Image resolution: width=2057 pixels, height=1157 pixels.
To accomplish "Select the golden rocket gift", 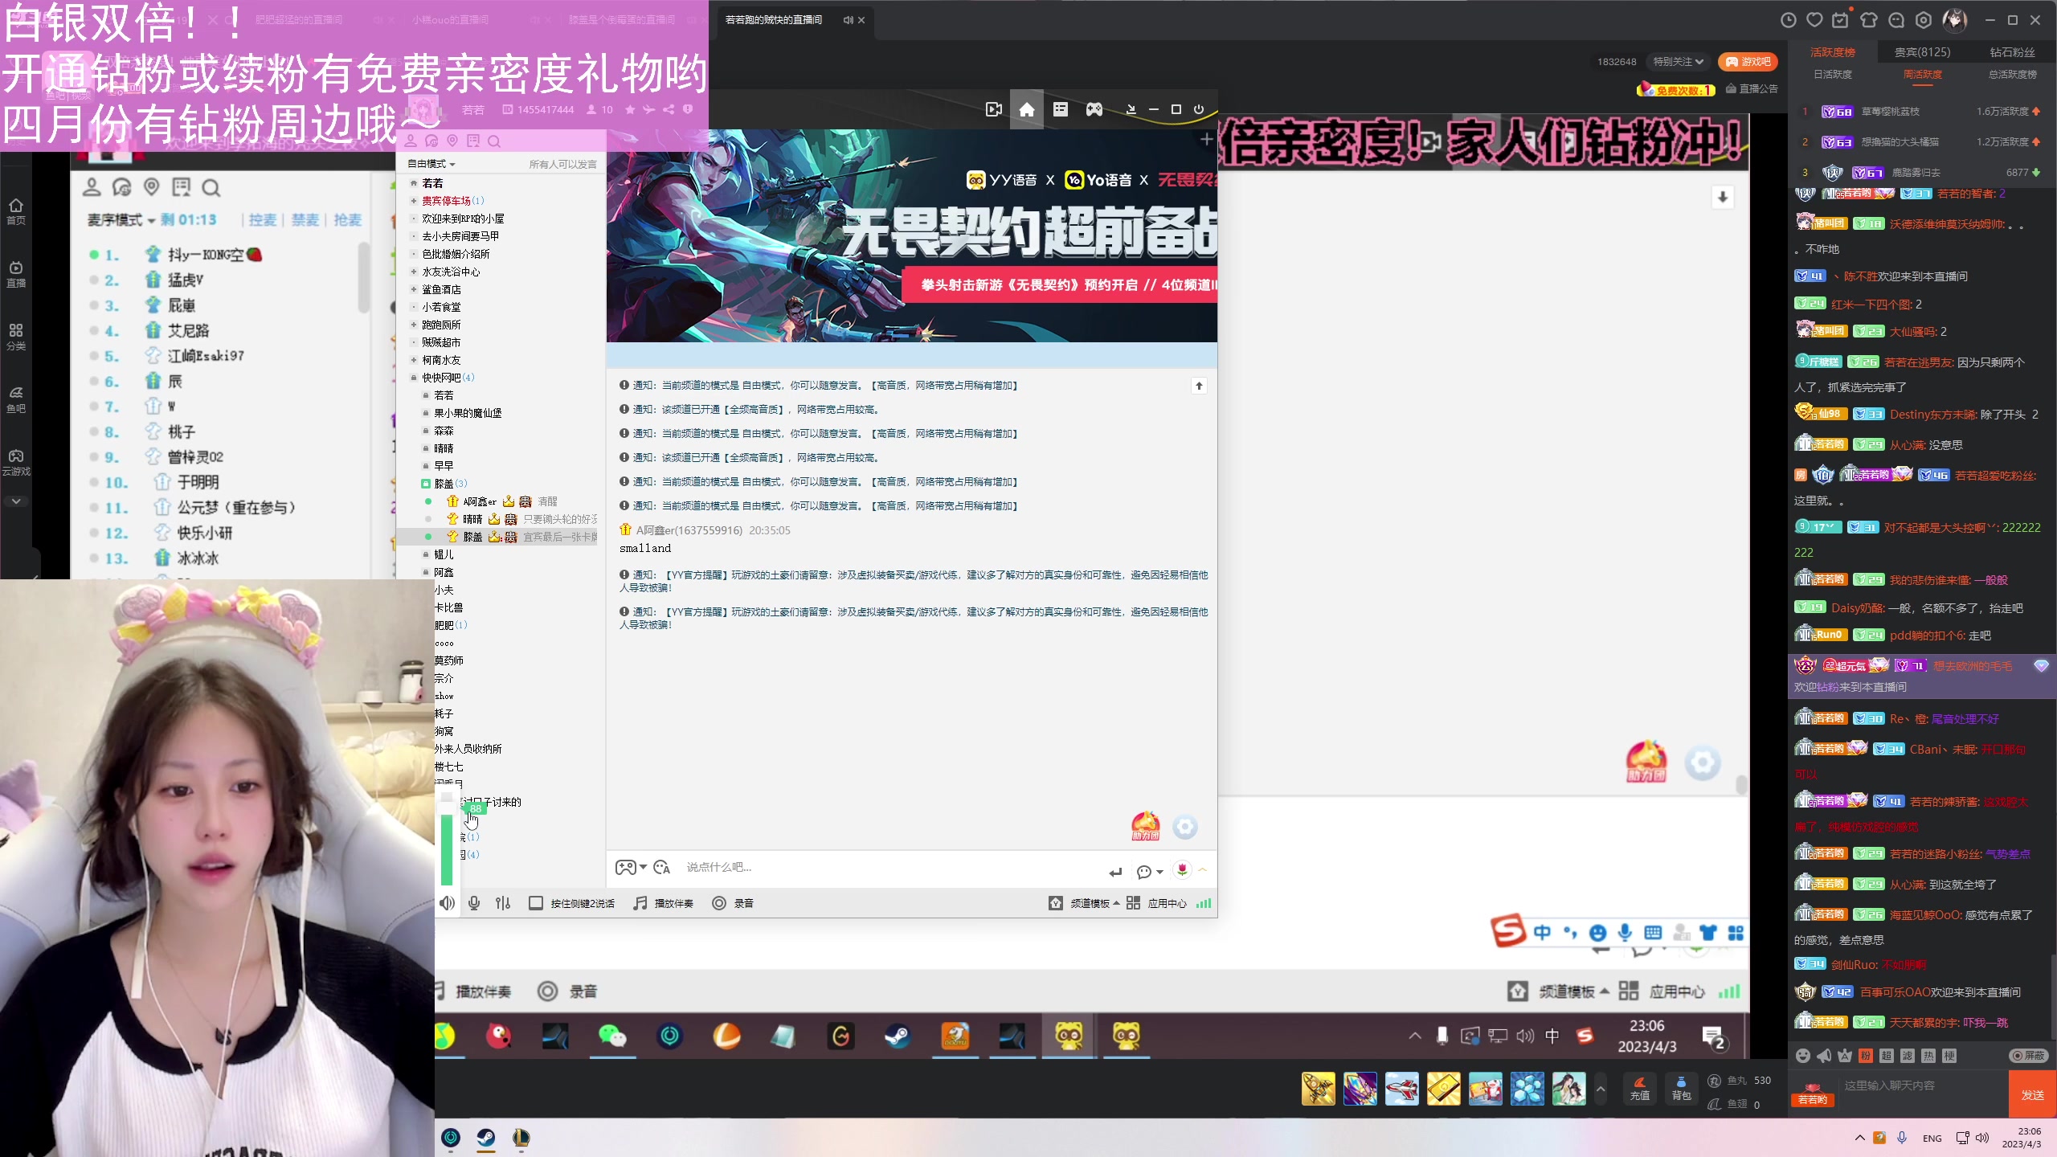I will [x=1319, y=1089].
